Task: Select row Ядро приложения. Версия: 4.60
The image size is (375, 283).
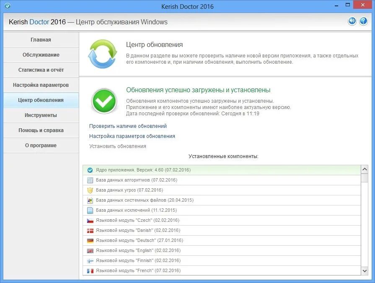Action: (222, 170)
